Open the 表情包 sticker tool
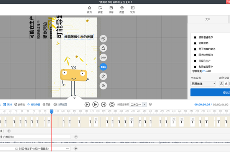This screenshot has height=153, width=230. tap(20, 104)
